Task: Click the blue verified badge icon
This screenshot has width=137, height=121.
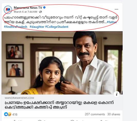Action: point(44,7)
